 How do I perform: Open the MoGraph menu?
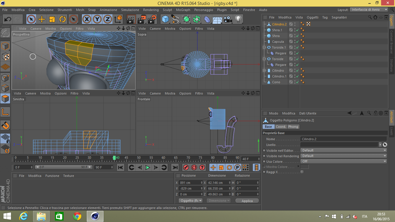tap(183, 10)
